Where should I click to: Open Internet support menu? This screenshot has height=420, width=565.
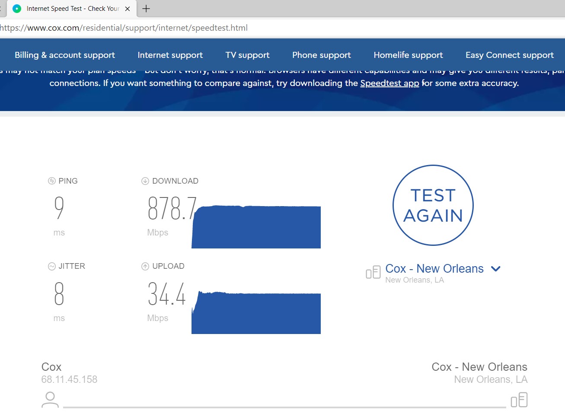tap(170, 55)
